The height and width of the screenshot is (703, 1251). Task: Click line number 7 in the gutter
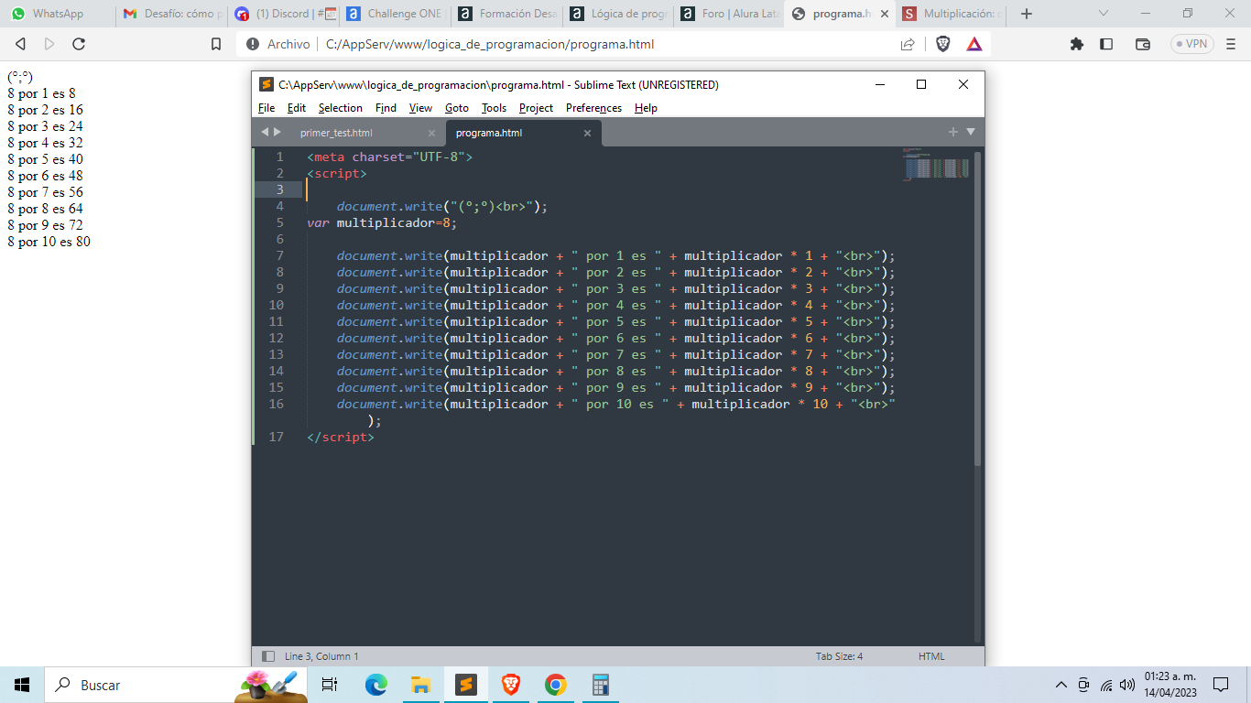pos(278,255)
